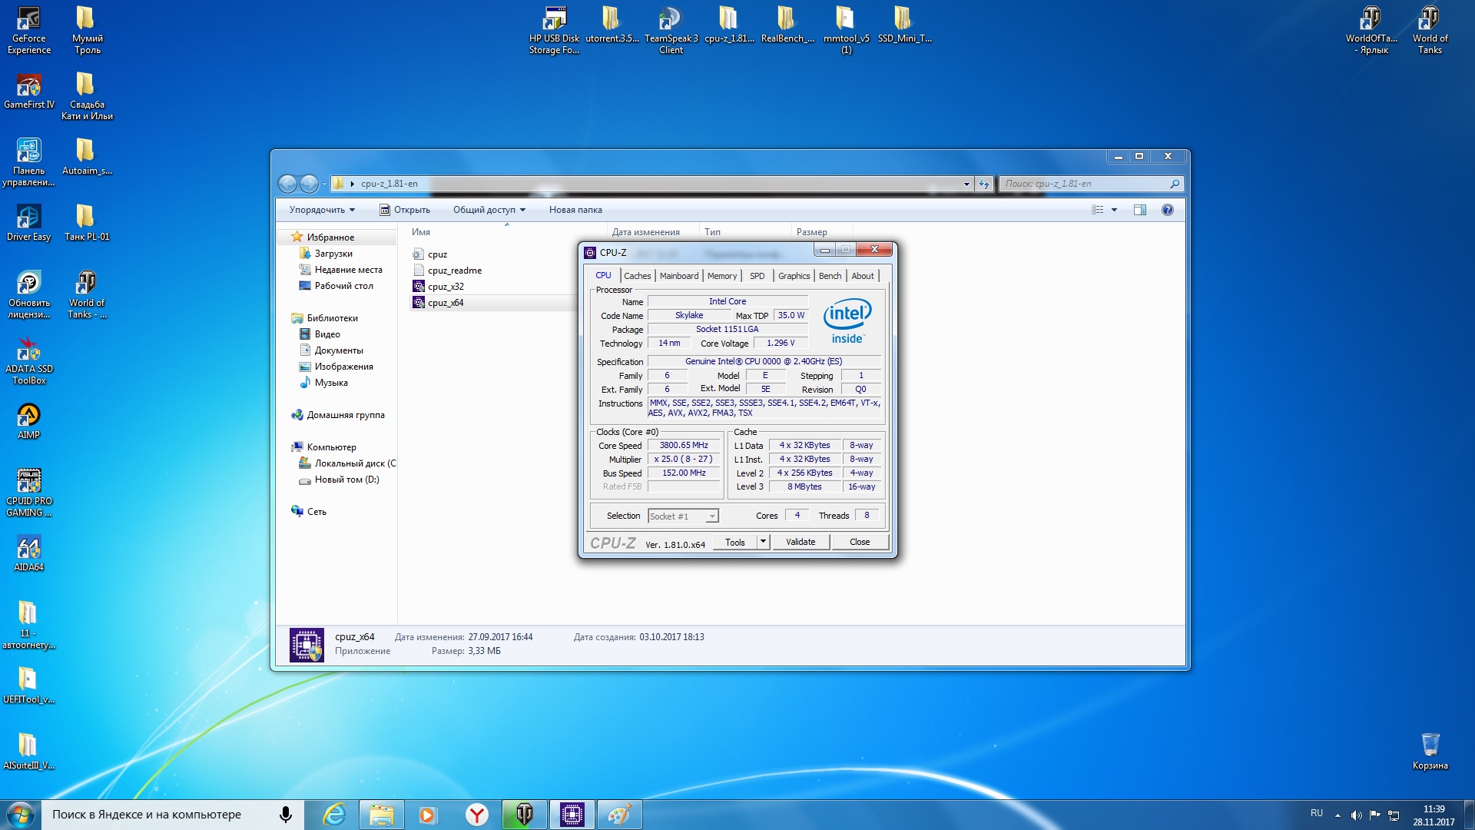Open the GeForce Experience desktop icon
The width and height of the screenshot is (1475, 830).
28,20
